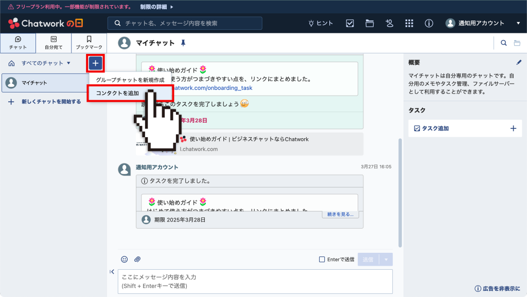This screenshot has height=297, width=527.
Task: Open the apps grid icon
Action: 409,23
